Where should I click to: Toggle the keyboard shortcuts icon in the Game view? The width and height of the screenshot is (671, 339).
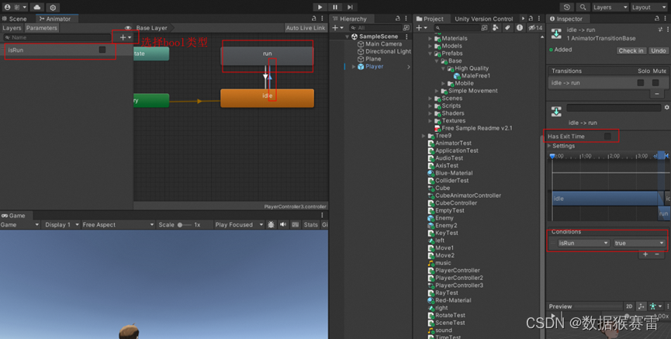tap(296, 225)
